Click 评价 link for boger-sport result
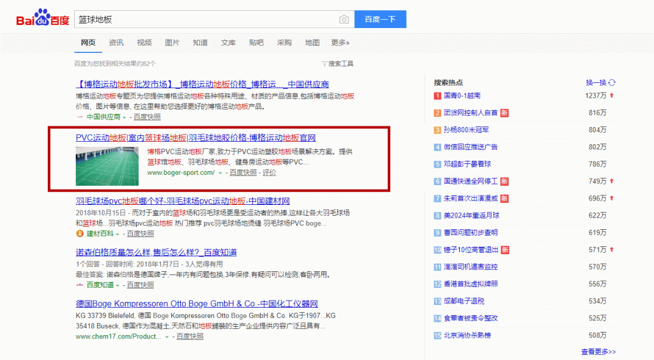The width and height of the screenshot is (654, 360). (x=269, y=172)
